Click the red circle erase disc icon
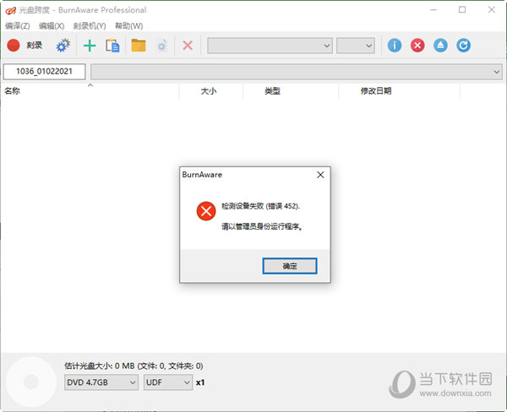This screenshot has height=412, width=507. point(417,46)
